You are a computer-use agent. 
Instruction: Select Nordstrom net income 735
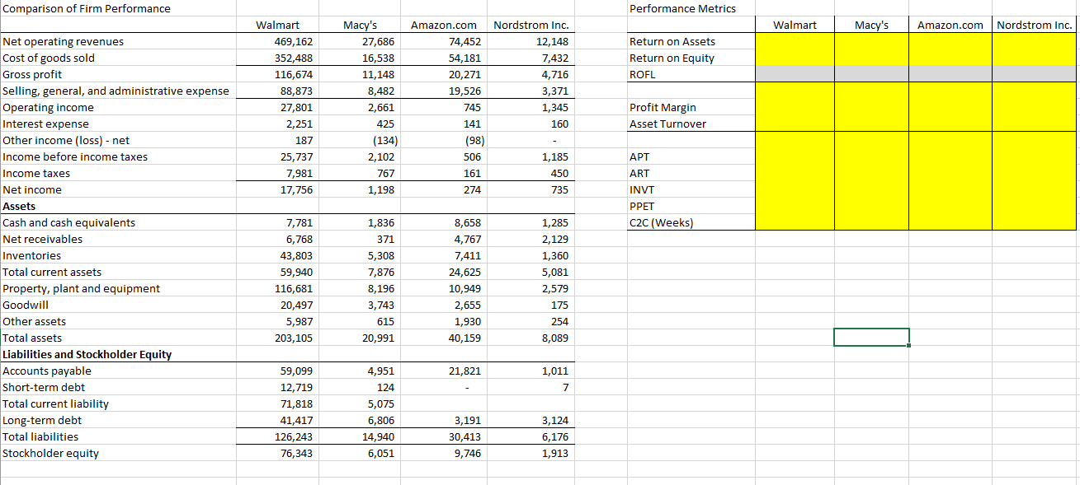point(559,189)
